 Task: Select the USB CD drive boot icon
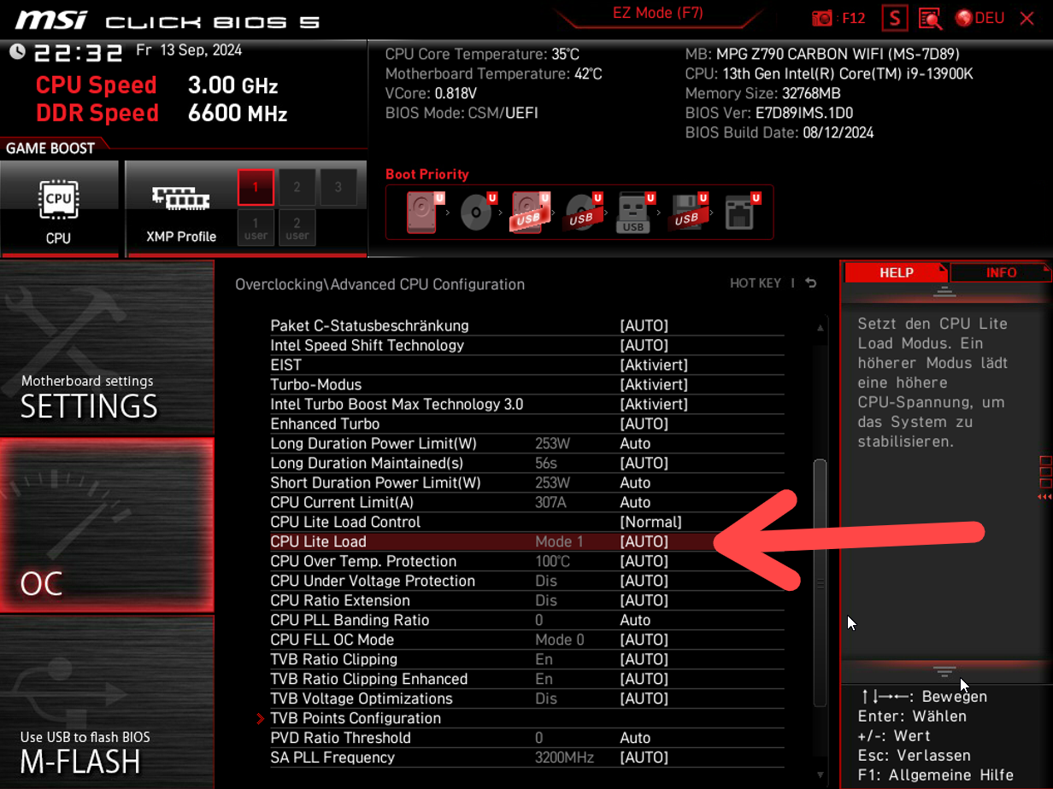point(582,212)
